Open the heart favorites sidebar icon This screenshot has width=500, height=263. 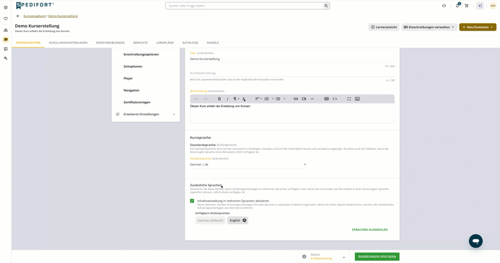5,19
